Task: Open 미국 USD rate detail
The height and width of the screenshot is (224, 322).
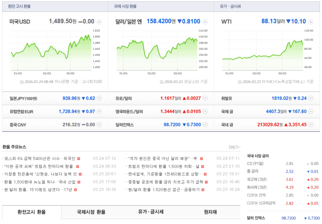Action: [x=20, y=22]
